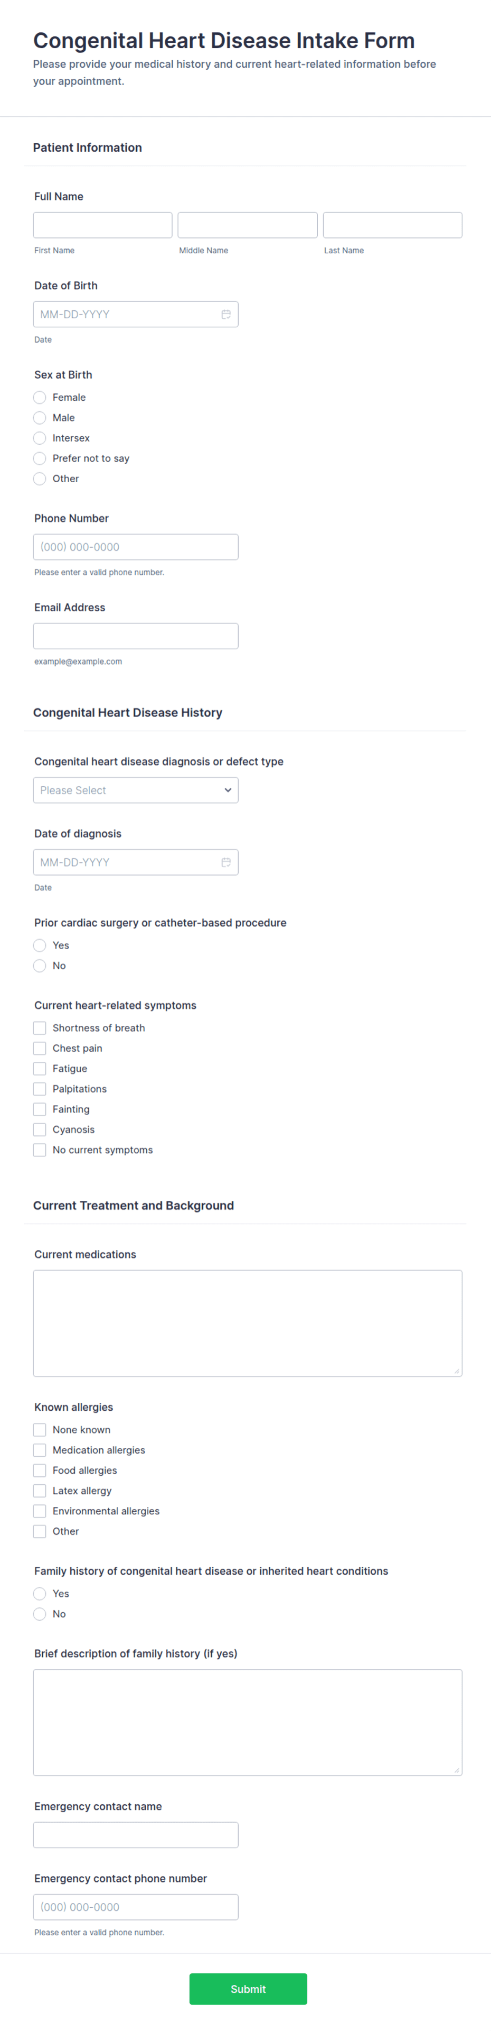Screen dimensions: 491x2031
Task: Click the Submit button
Action: pos(248,1988)
